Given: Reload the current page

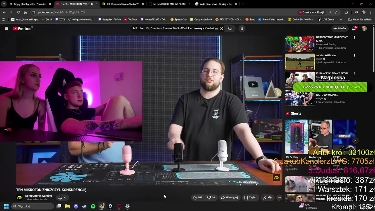Looking at the screenshot, I should 18,12.
